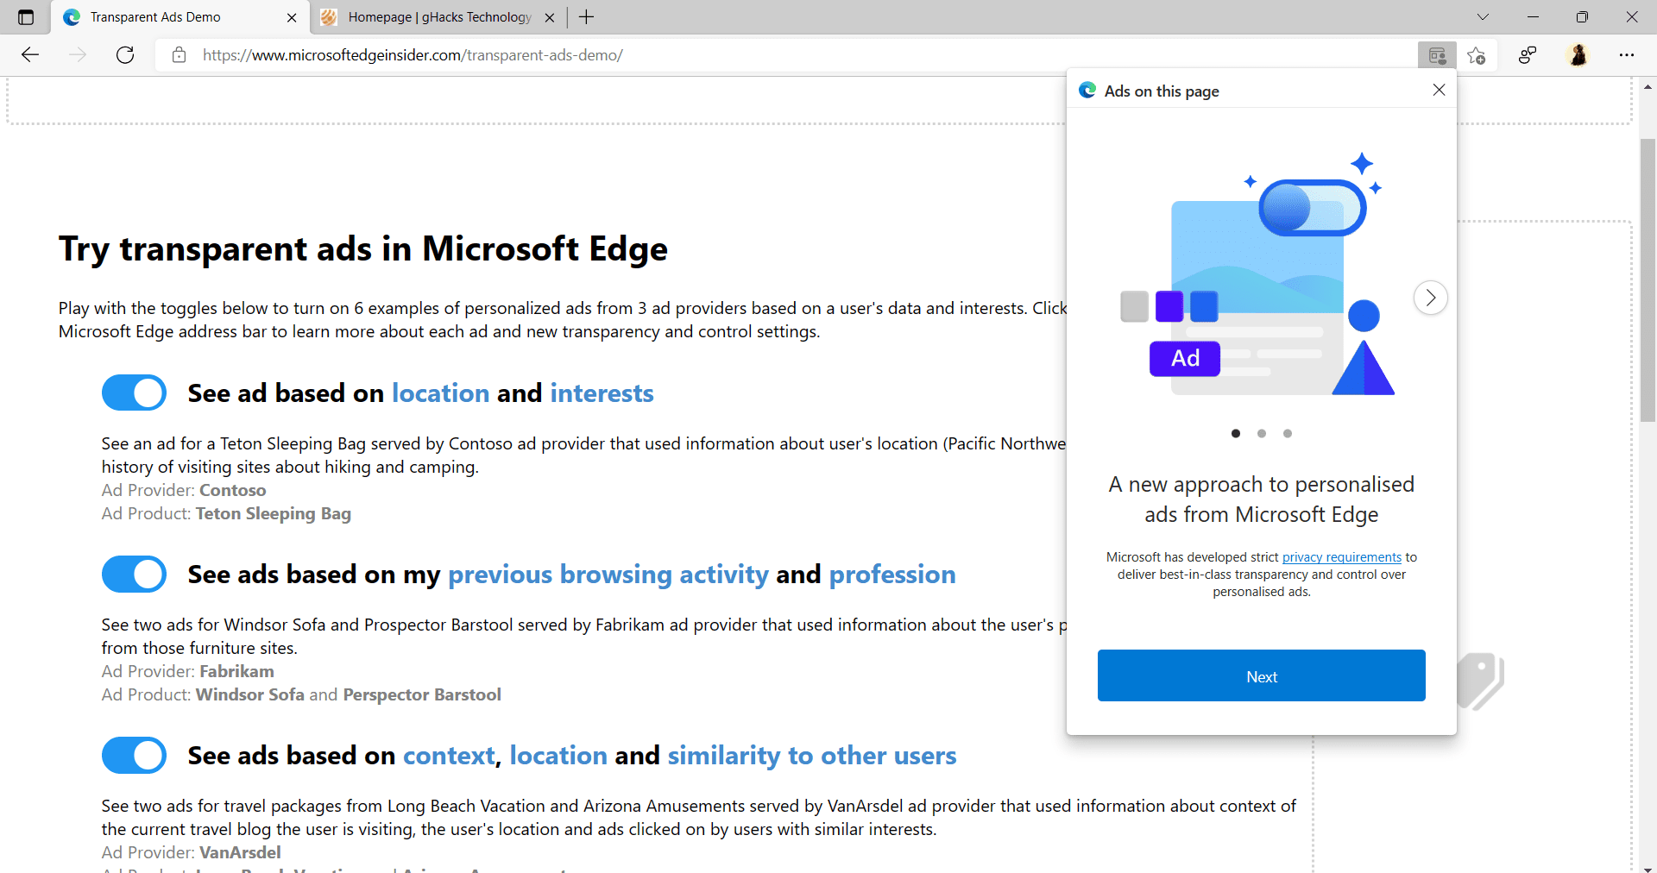Add this page to favorites
This screenshot has width=1657, height=873.
[x=1477, y=54]
